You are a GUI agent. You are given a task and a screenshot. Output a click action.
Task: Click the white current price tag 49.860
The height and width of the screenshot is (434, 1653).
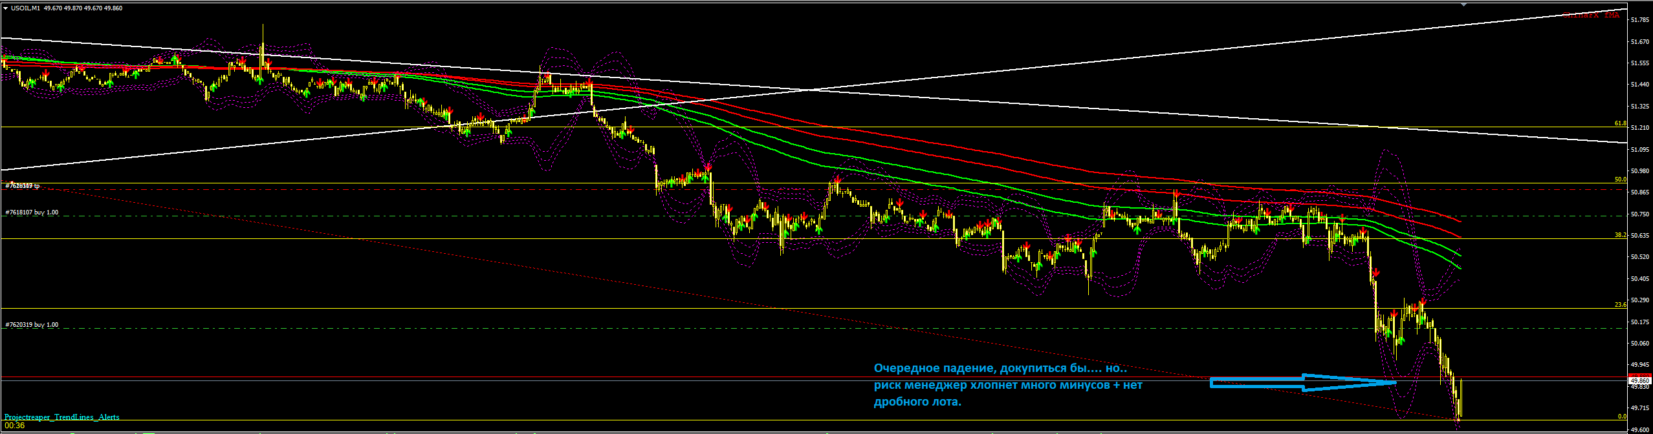coord(1640,381)
